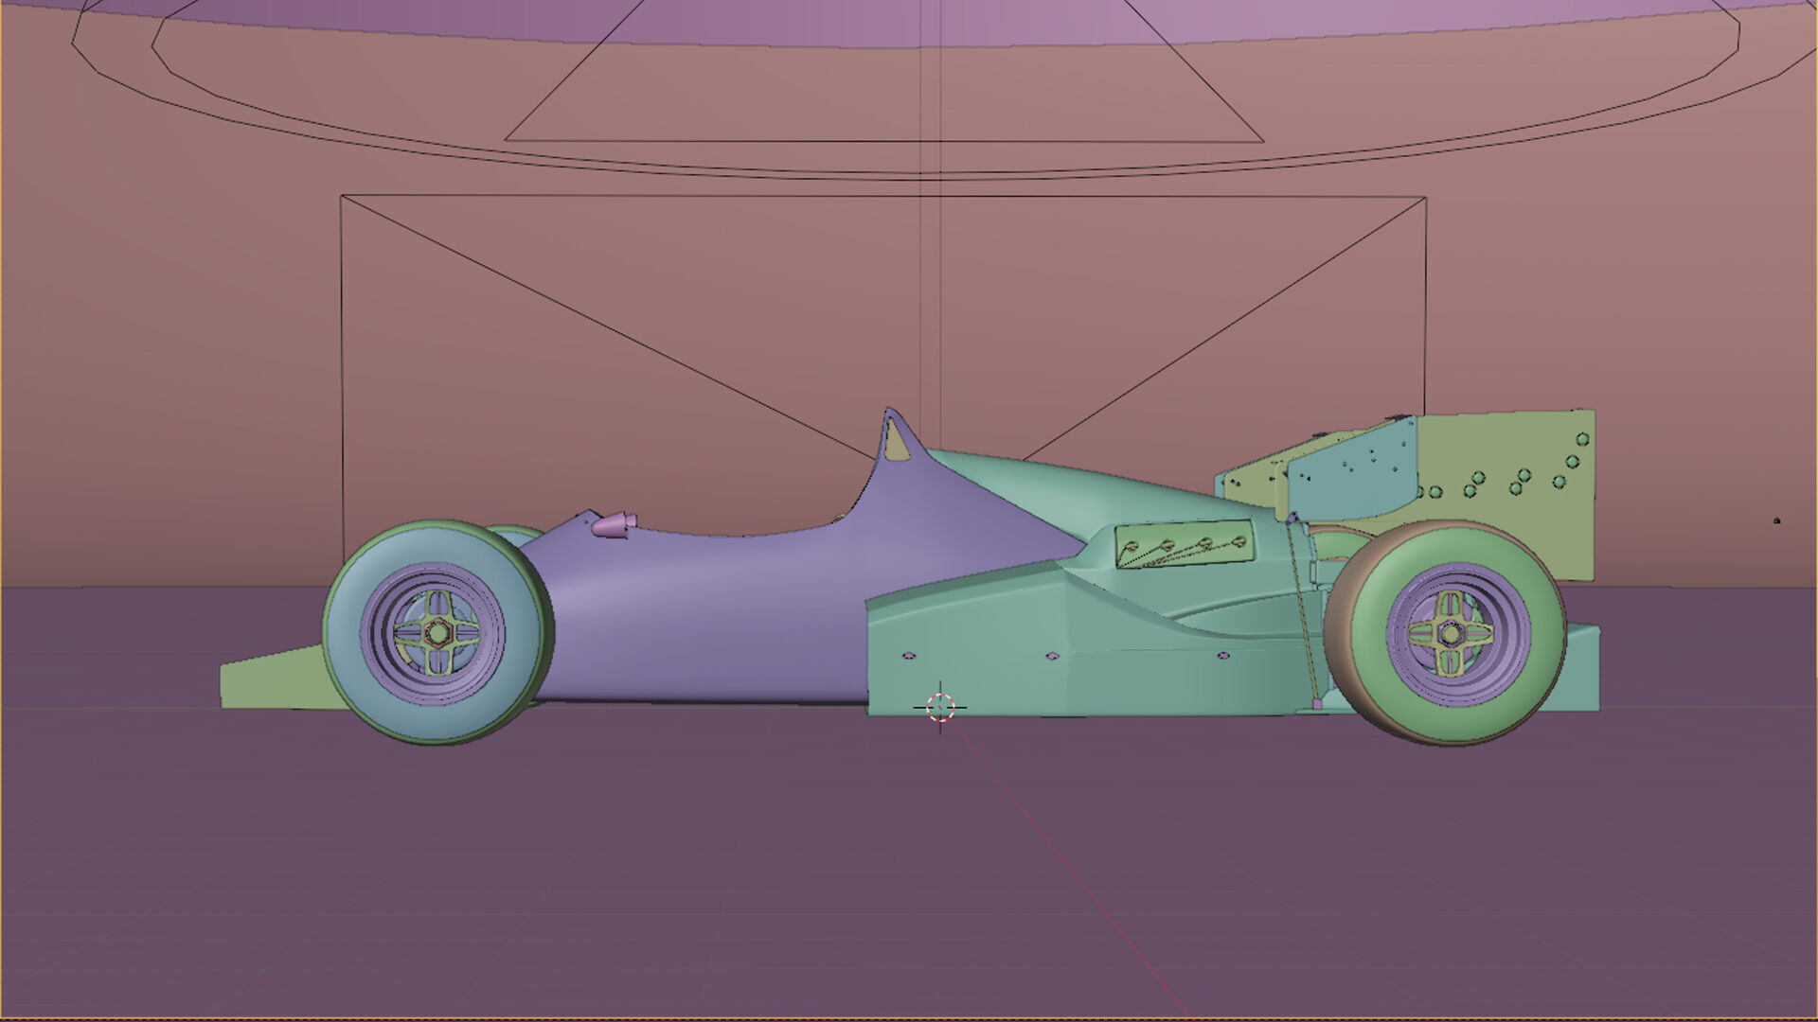This screenshot has height=1022, width=1818.
Task: Click the rear wheel center hub nut
Action: 1450,633
